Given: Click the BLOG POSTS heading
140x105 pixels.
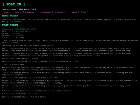Looking at the screenshot, I should click(x=10, y=16).
